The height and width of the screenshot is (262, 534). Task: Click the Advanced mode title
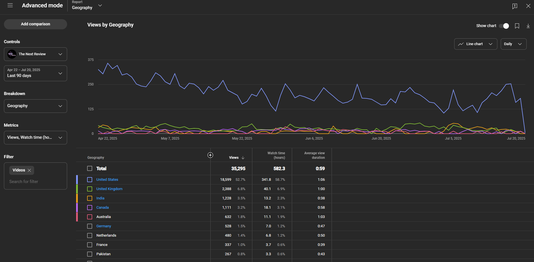(42, 6)
